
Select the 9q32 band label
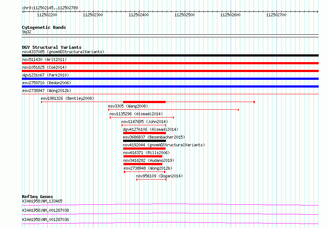point(27,32)
